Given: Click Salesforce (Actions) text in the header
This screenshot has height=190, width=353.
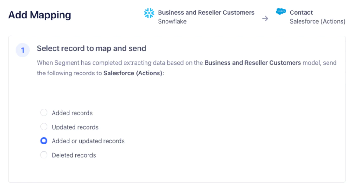Looking at the screenshot, I should (x=317, y=21).
